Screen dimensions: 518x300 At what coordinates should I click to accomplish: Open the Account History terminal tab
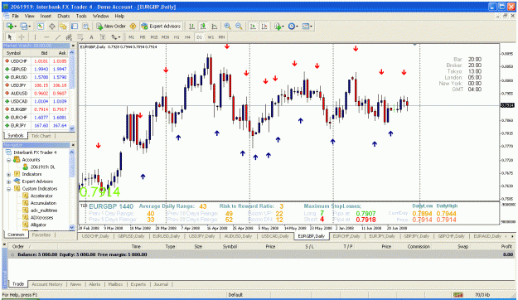[x=47, y=284]
